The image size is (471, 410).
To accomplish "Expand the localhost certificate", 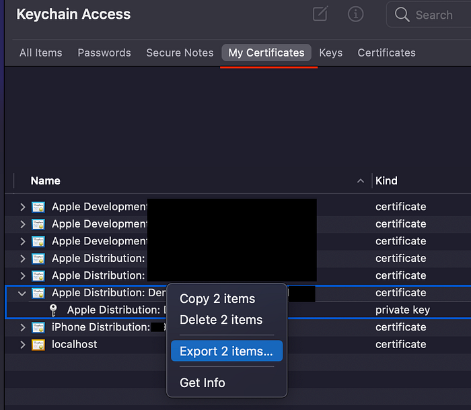I will click(x=22, y=345).
